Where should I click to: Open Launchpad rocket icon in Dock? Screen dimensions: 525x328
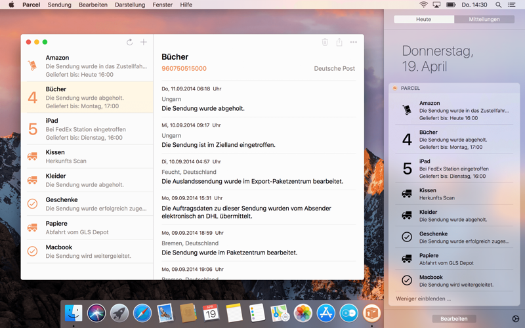click(119, 314)
